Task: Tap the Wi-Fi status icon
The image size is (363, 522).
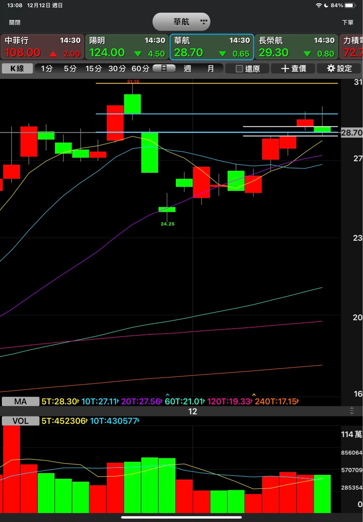Action: click(x=319, y=5)
